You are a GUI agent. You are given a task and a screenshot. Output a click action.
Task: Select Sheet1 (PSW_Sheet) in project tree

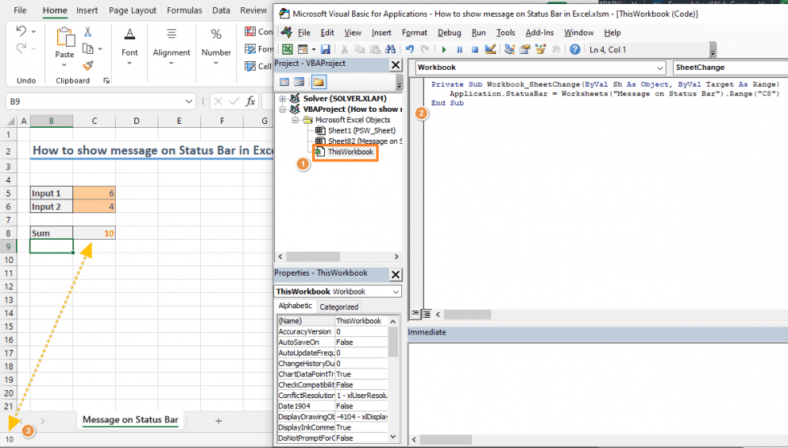click(x=361, y=130)
